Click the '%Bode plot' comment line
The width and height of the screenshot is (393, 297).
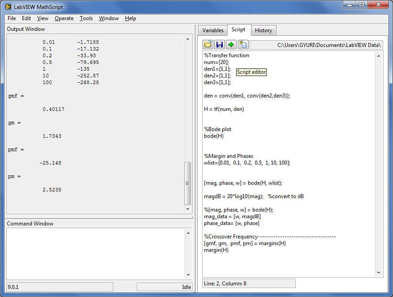pyautogui.click(x=217, y=129)
